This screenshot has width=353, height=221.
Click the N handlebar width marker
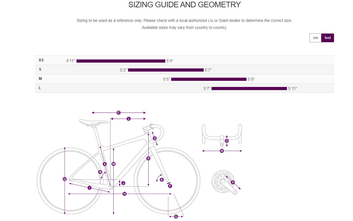[x=222, y=151]
